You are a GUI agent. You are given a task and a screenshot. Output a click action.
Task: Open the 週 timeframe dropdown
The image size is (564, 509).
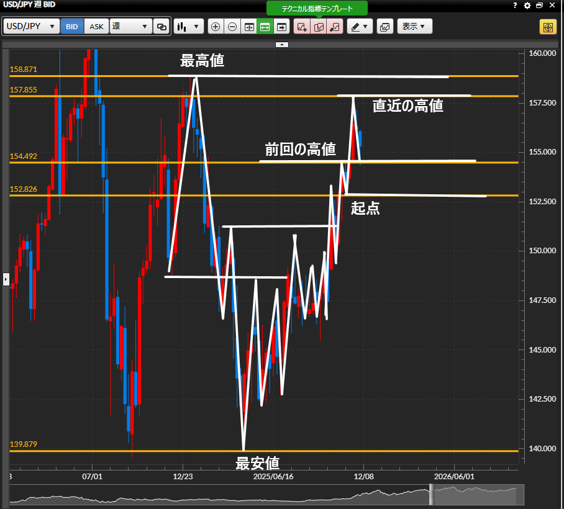click(x=130, y=27)
